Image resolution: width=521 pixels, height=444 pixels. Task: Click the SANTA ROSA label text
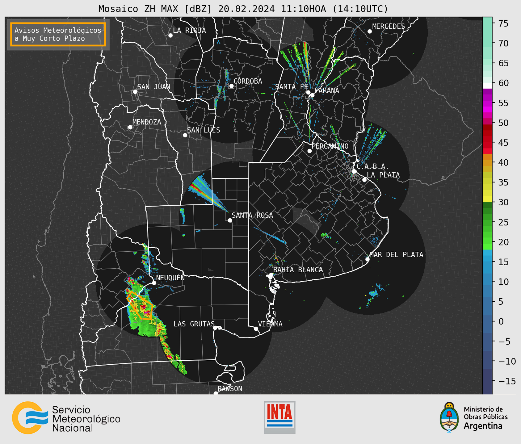[252, 215]
